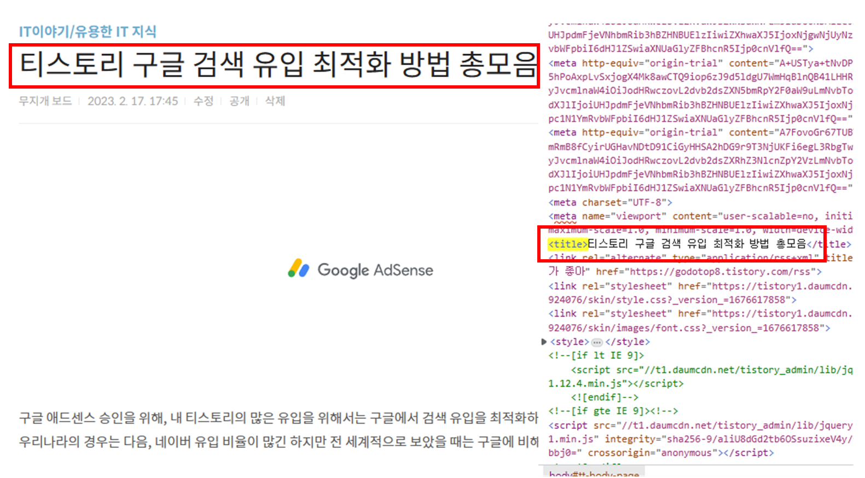Screen dimensions: 865x478
Task: Open the IT이야기/유용한 IT 지식 category link
Action: 88,32
